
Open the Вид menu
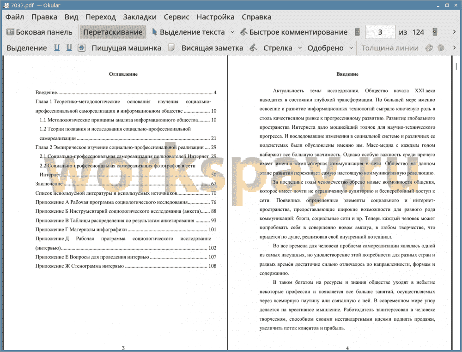tap(71, 17)
